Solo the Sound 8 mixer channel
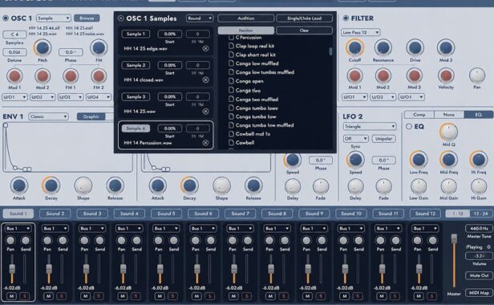Screen dimensions: 494x305 284,296
